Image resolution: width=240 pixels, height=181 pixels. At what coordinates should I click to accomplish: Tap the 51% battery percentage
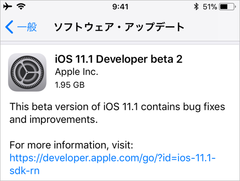tap(210, 7)
